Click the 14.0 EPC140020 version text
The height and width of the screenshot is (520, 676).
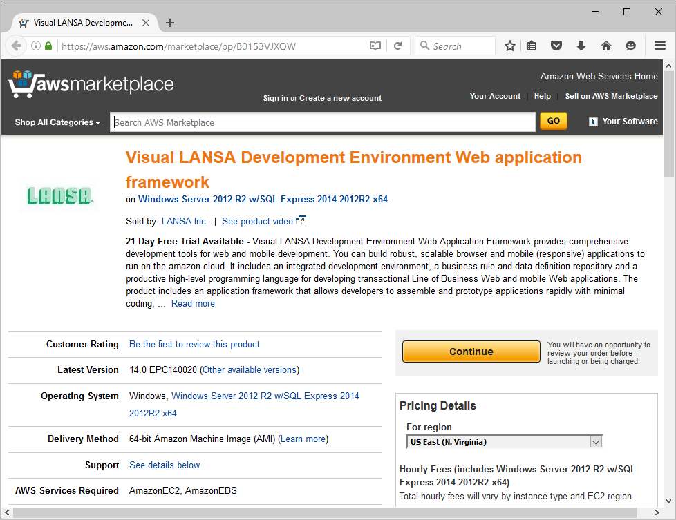click(163, 369)
